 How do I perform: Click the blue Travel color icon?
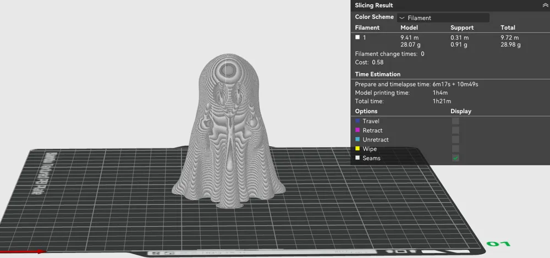pyautogui.click(x=358, y=121)
